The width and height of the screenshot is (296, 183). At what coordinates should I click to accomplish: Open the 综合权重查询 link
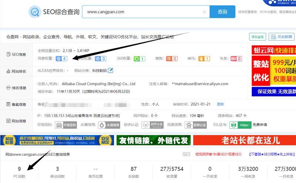(x=248, y=12)
